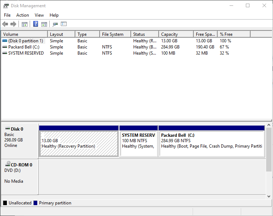Click the Disk Management title bar icon
Screen dimensions: 273x216
pos(6,6)
